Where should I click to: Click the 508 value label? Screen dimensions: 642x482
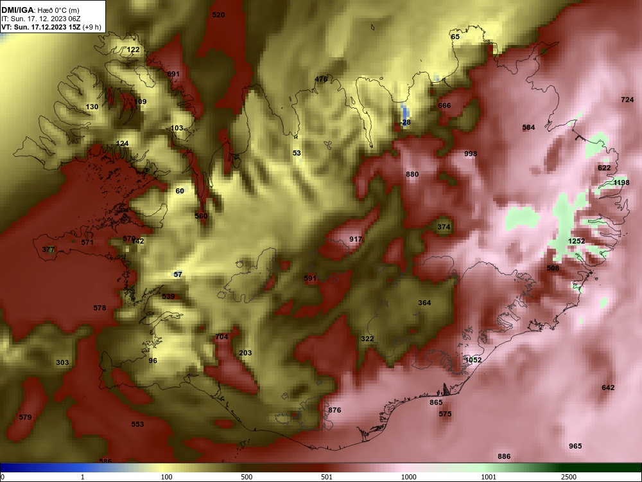click(x=553, y=268)
